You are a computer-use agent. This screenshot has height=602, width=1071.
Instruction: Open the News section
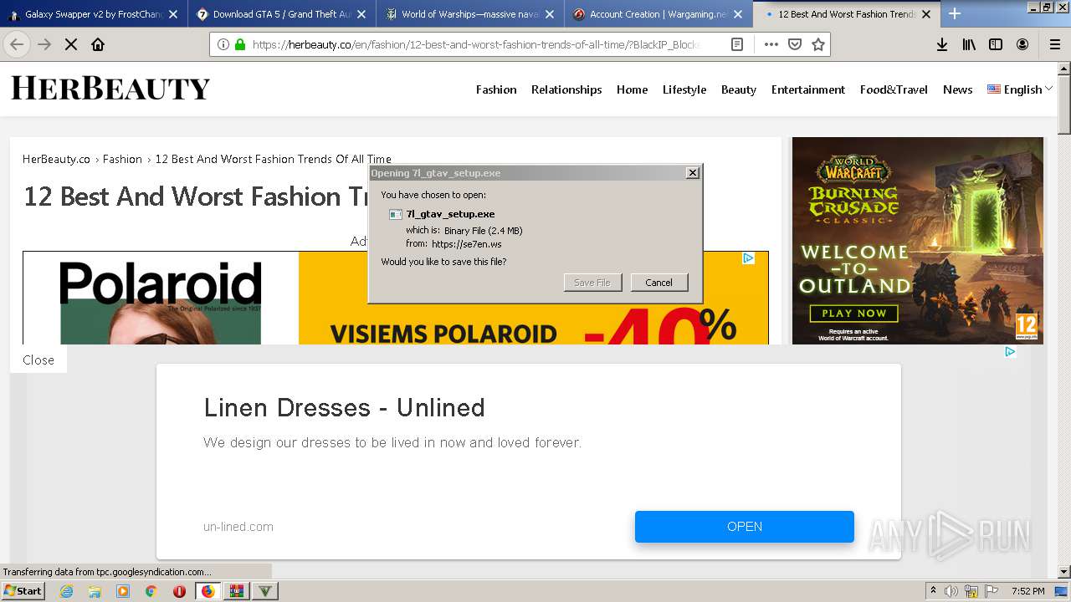pos(957,89)
